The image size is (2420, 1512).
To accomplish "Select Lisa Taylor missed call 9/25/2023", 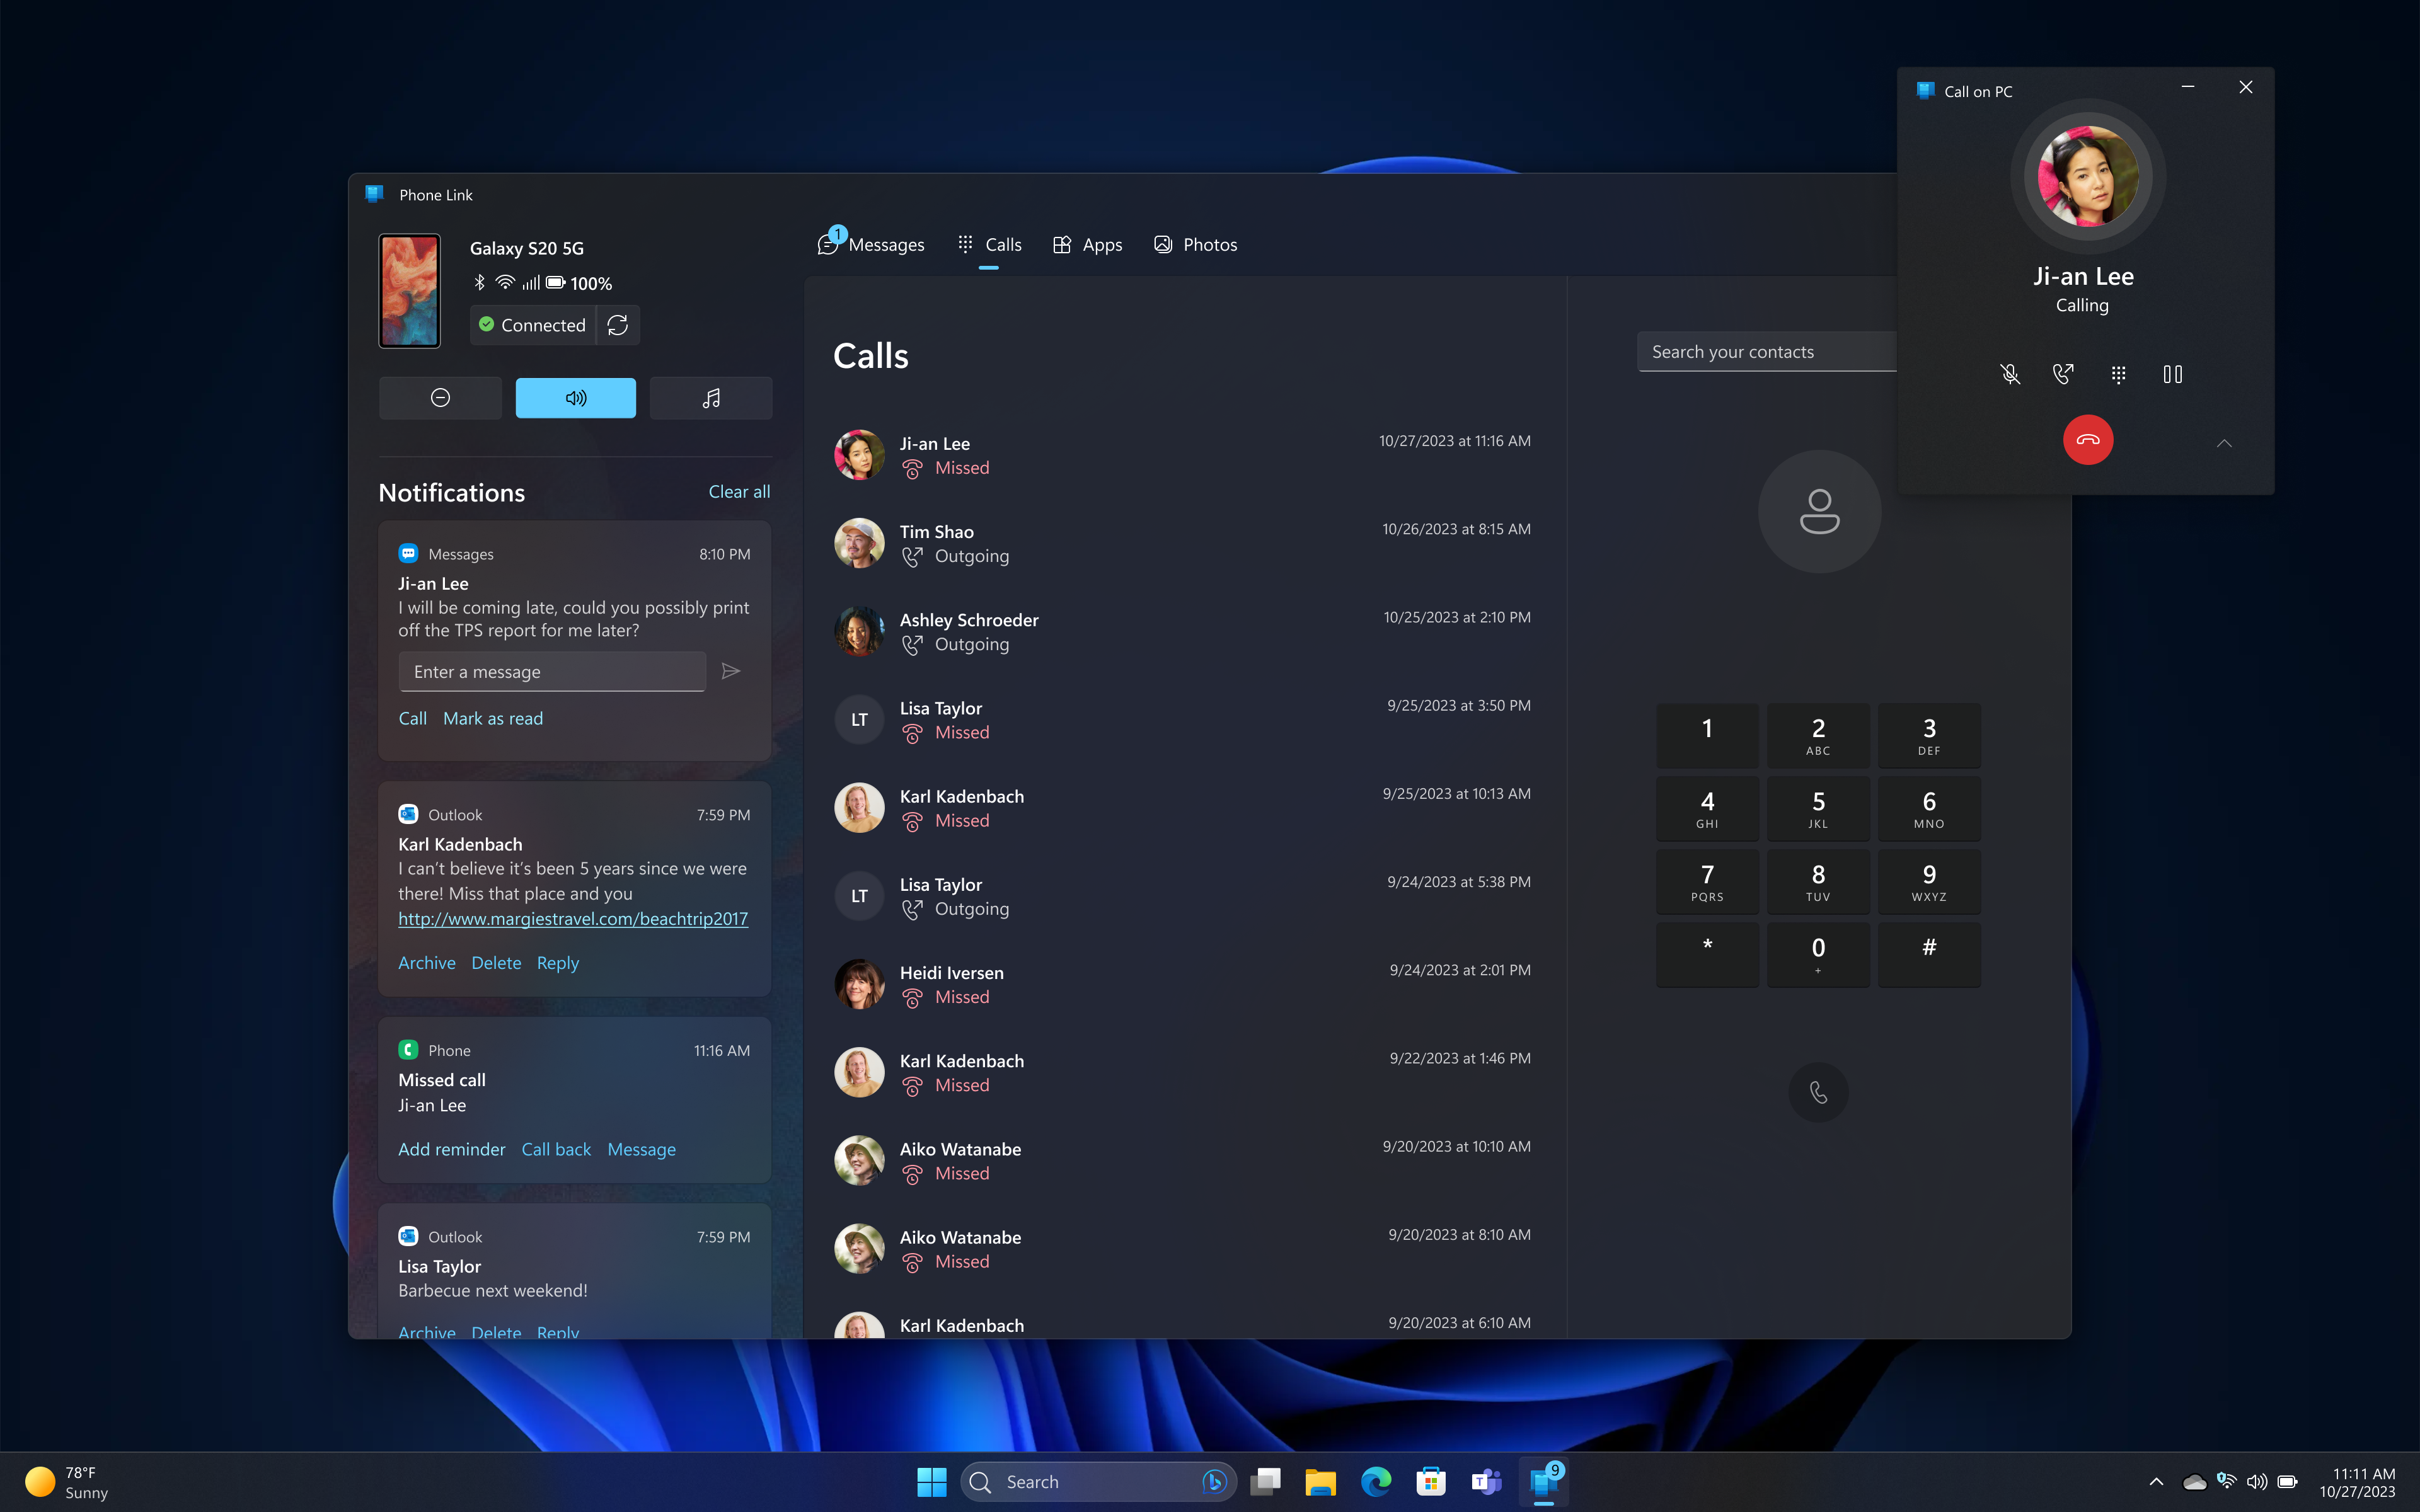I will (x=1183, y=720).
